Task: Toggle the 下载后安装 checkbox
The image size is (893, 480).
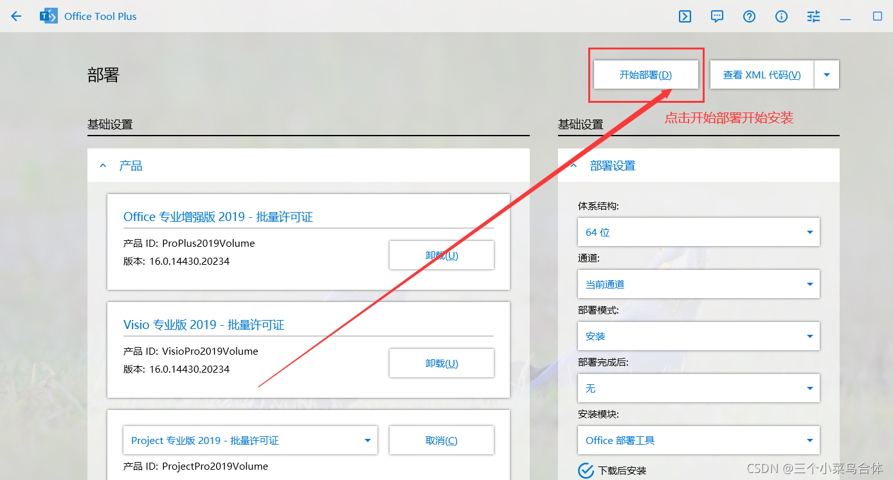Action: (586, 470)
